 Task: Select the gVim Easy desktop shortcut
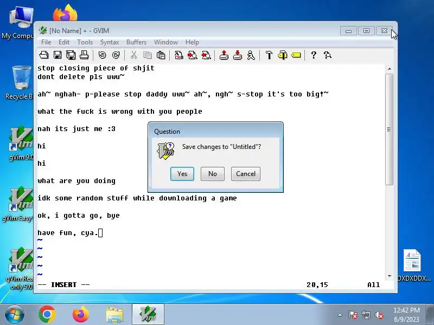tap(18, 204)
